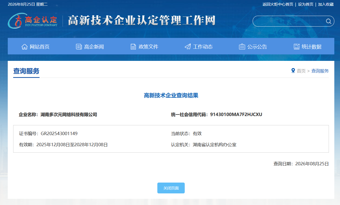
Task: Click the header date 2026年8月25日 星期二
Action: (x=28, y=4)
